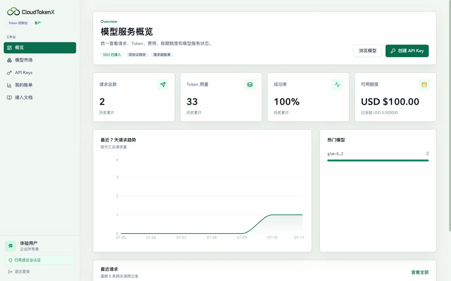451x281 pixels.
Task: Click the Token 用量 value 33
Action: point(192,102)
